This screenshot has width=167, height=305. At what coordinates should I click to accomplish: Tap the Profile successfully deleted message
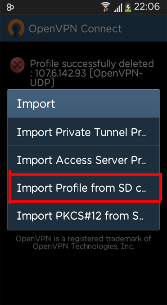pyautogui.click(x=92, y=64)
